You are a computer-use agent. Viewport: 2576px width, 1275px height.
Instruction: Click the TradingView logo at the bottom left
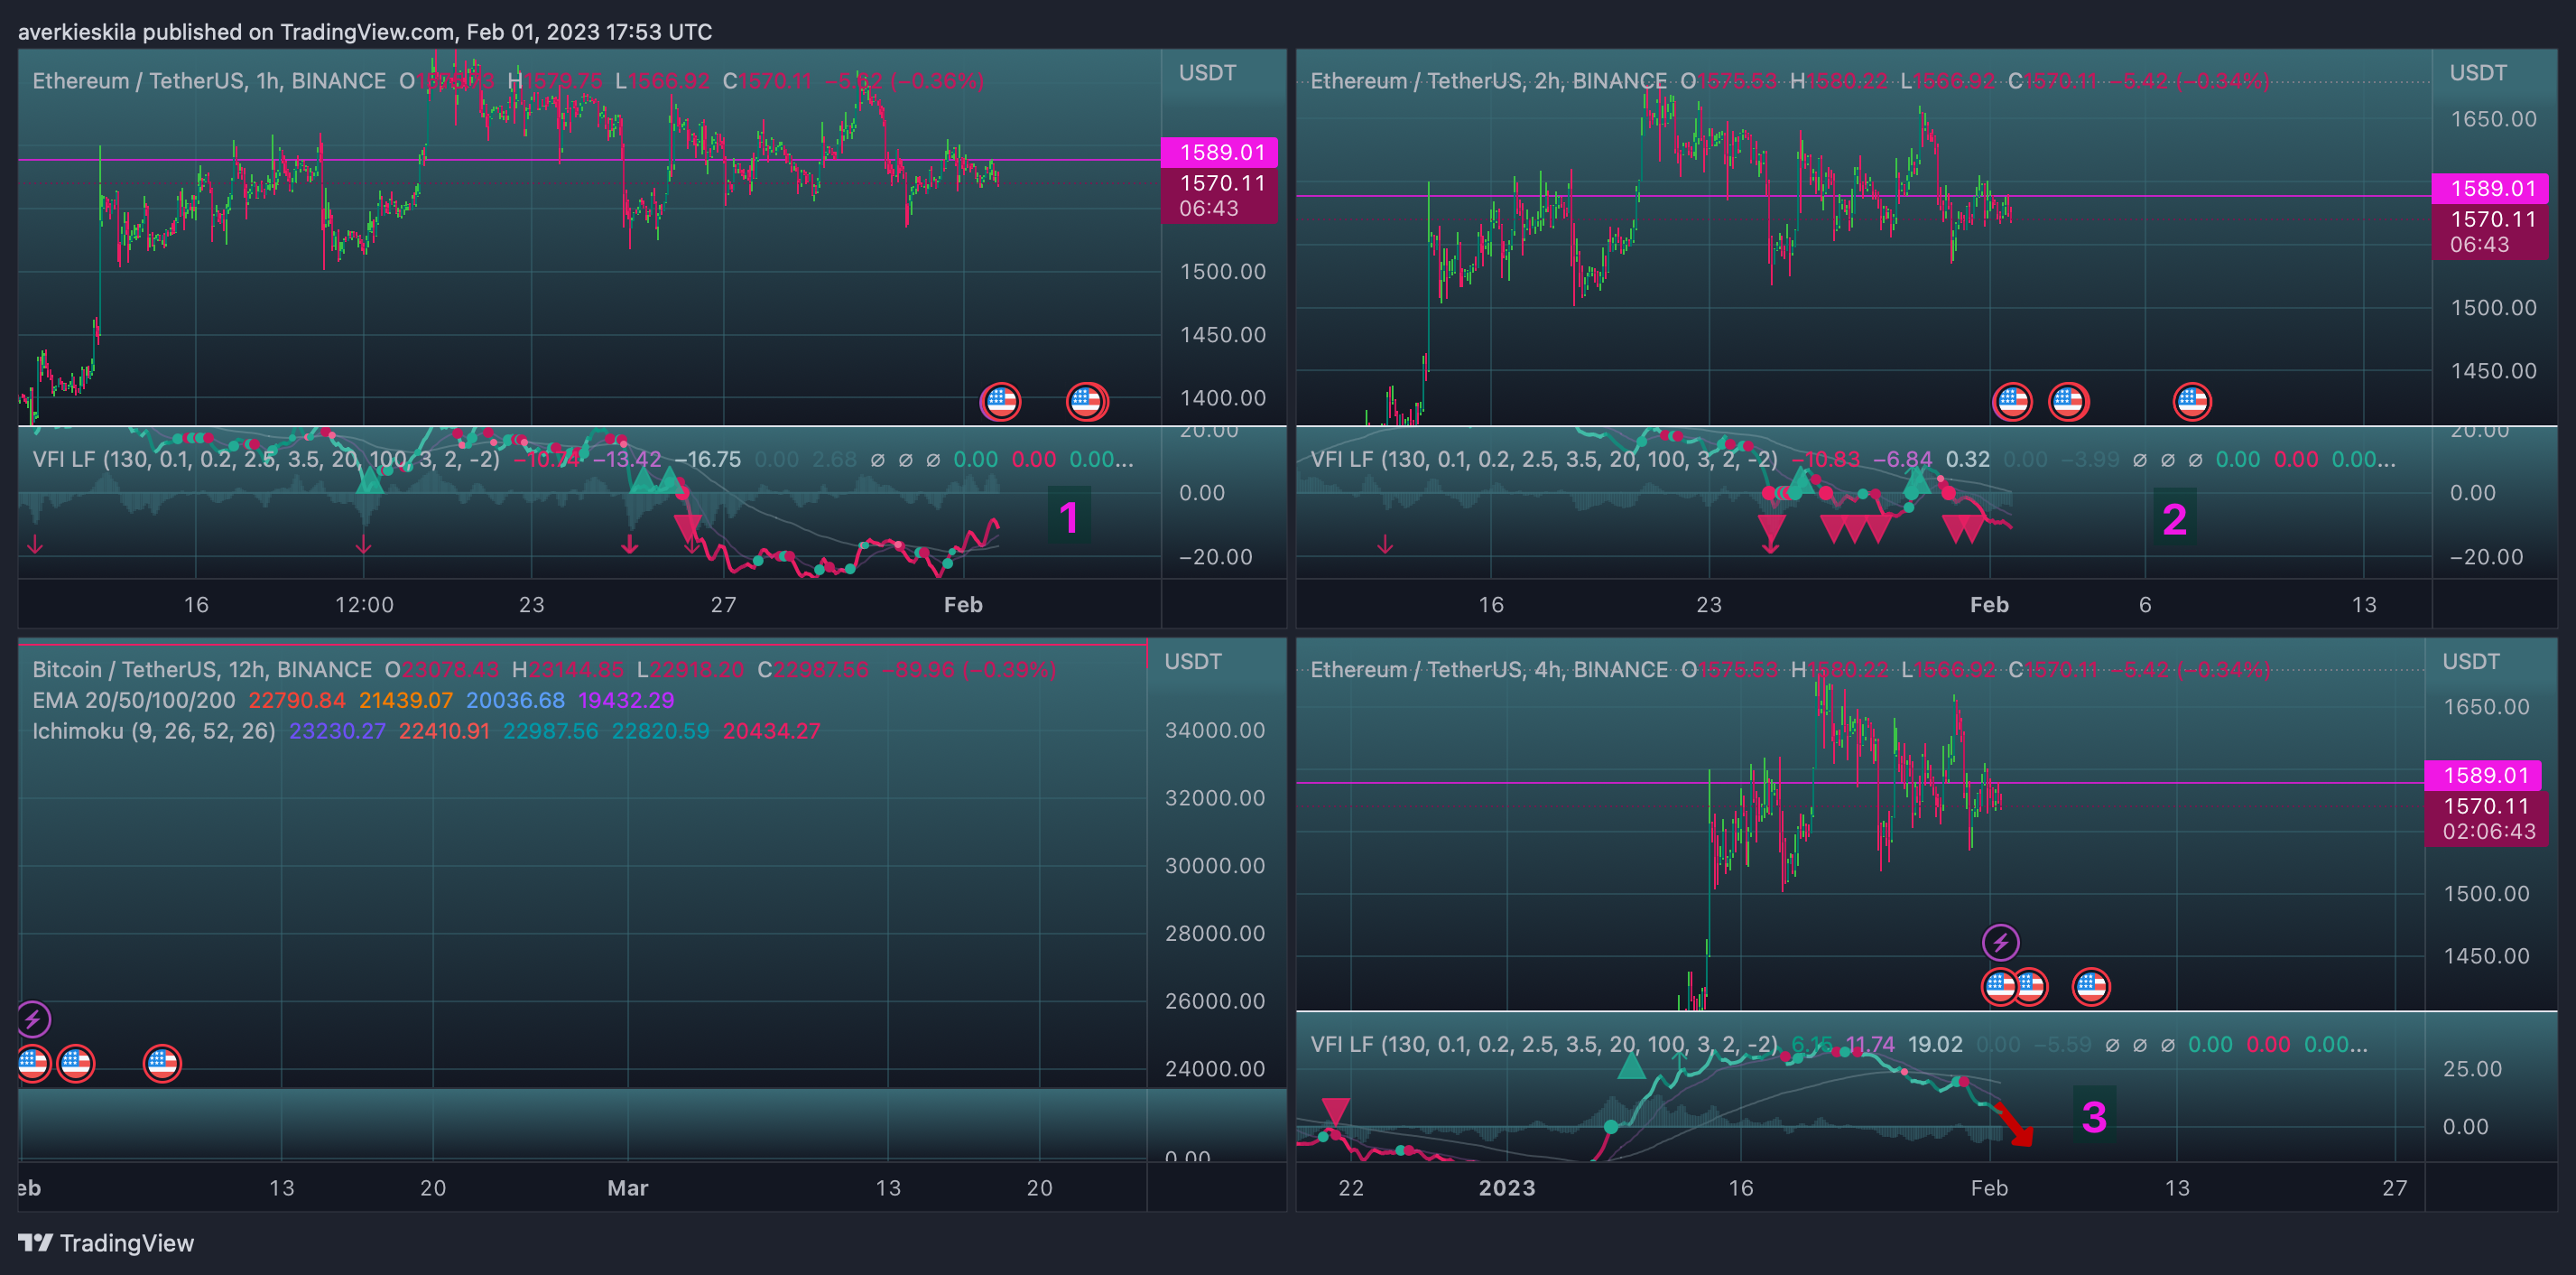(x=106, y=1243)
